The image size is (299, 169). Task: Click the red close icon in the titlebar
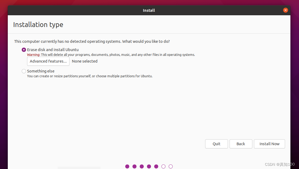click(x=285, y=10)
